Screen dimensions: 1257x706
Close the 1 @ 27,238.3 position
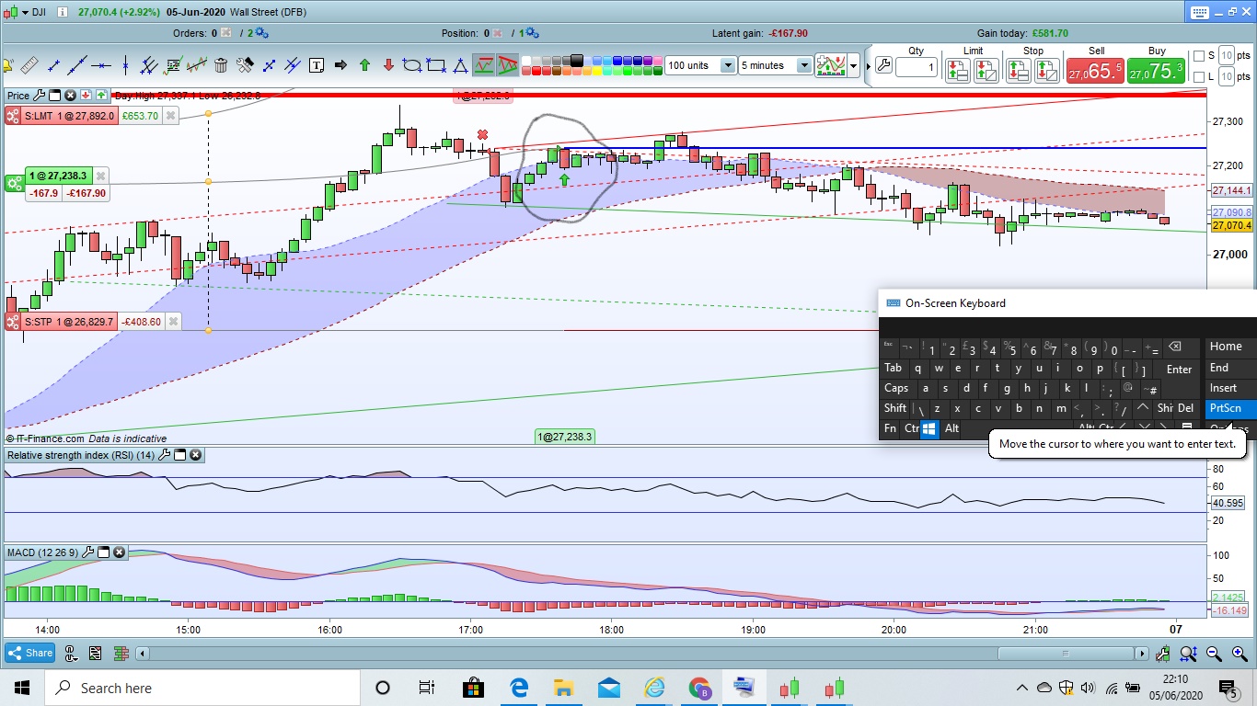(x=100, y=176)
